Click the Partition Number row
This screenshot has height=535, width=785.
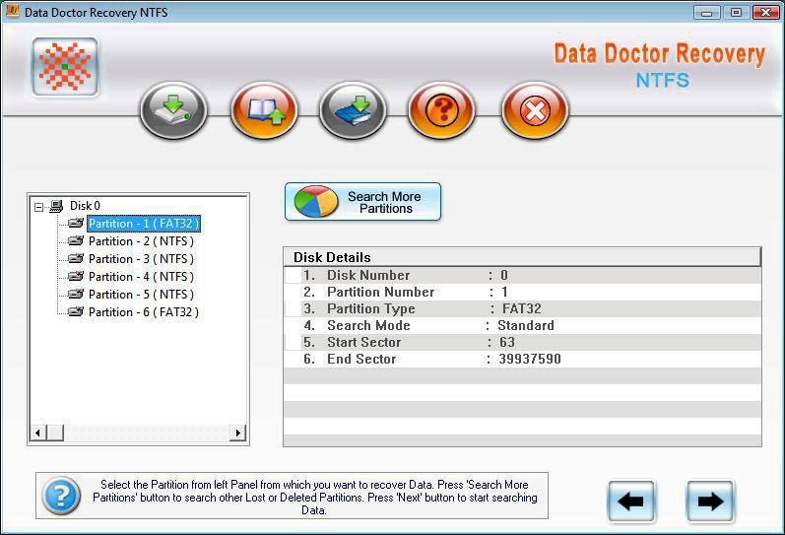[x=522, y=292]
